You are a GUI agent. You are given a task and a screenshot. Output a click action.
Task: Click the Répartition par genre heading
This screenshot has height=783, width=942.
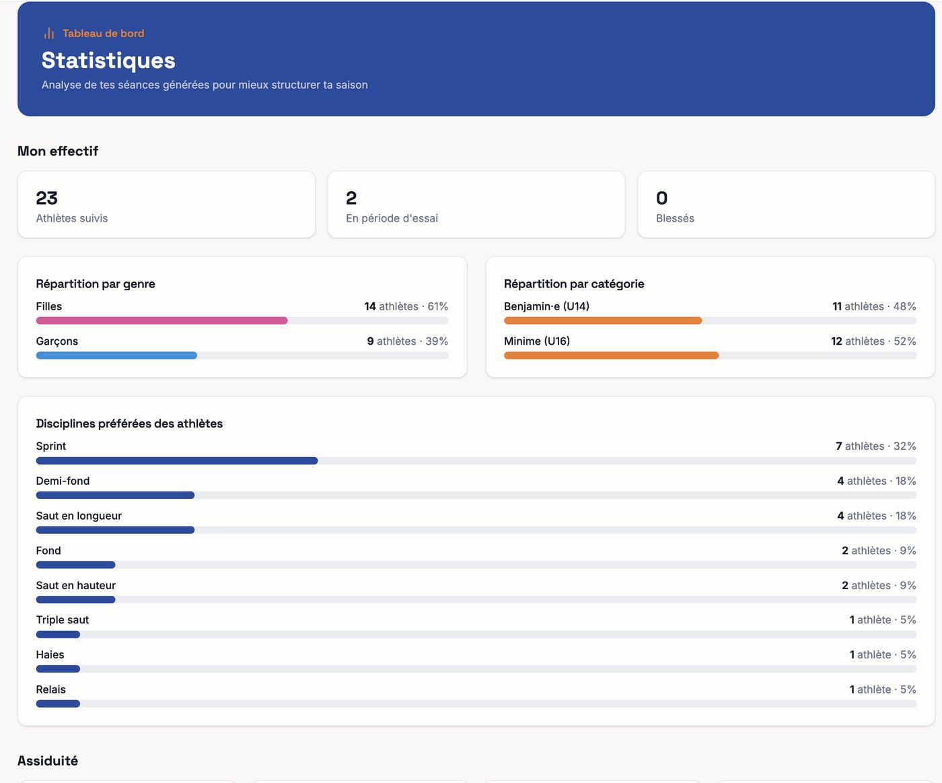96,284
